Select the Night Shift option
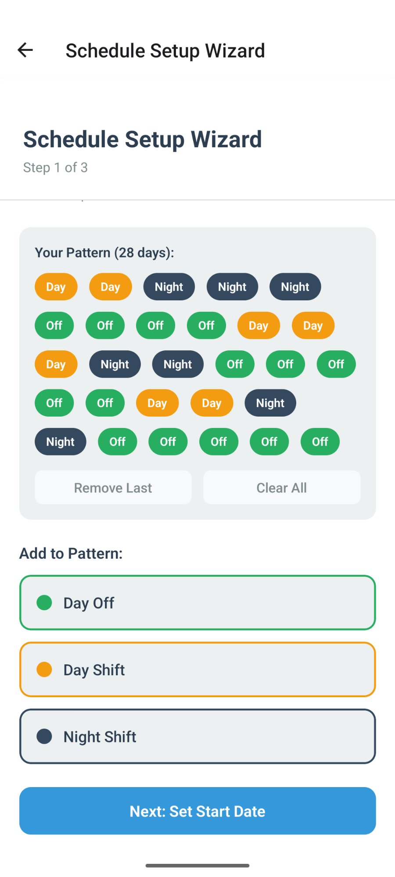The height and width of the screenshot is (877, 395). click(x=197, y=737)
